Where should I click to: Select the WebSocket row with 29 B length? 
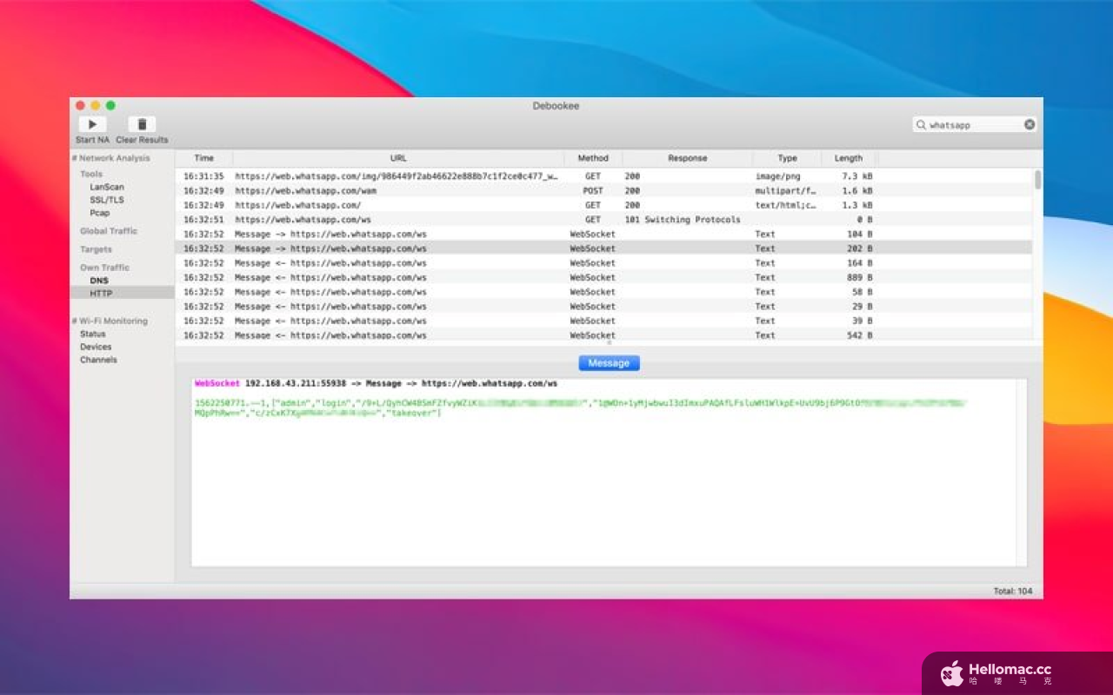point(604,306)
